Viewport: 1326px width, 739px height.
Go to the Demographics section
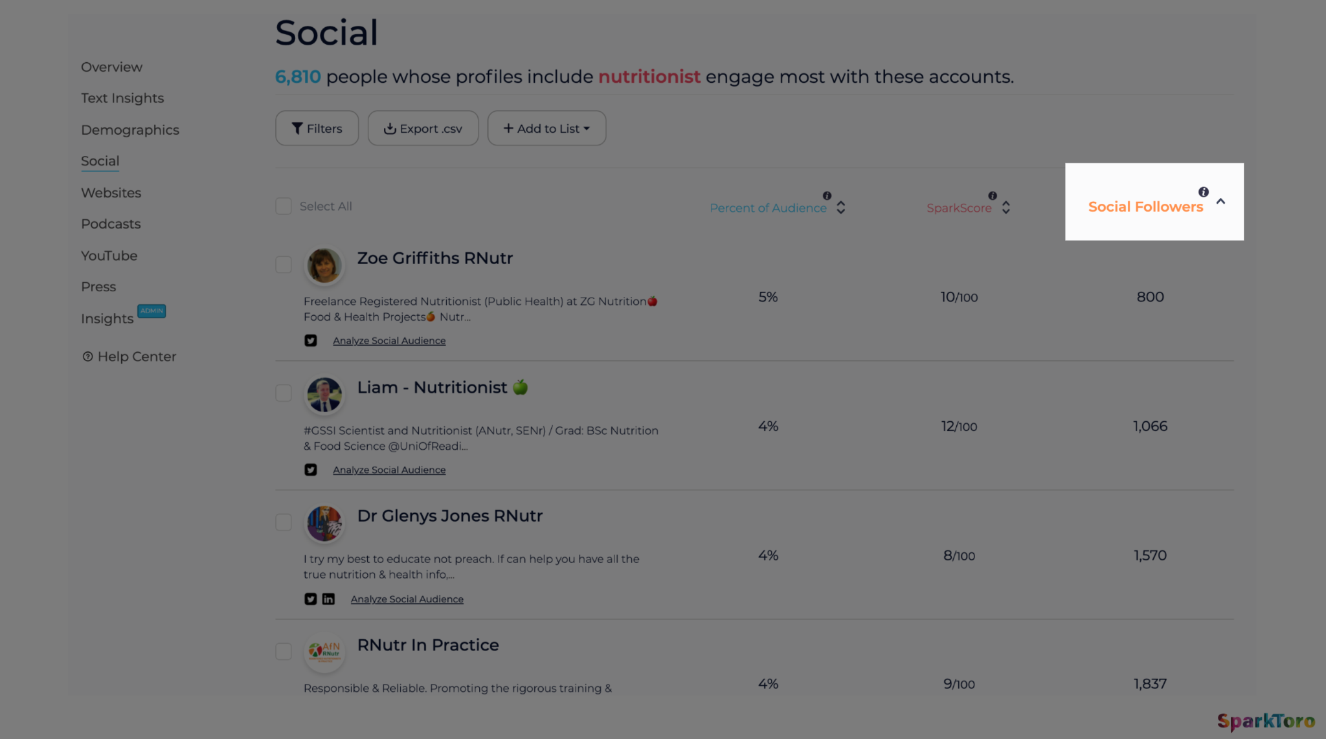pos(129,130)
